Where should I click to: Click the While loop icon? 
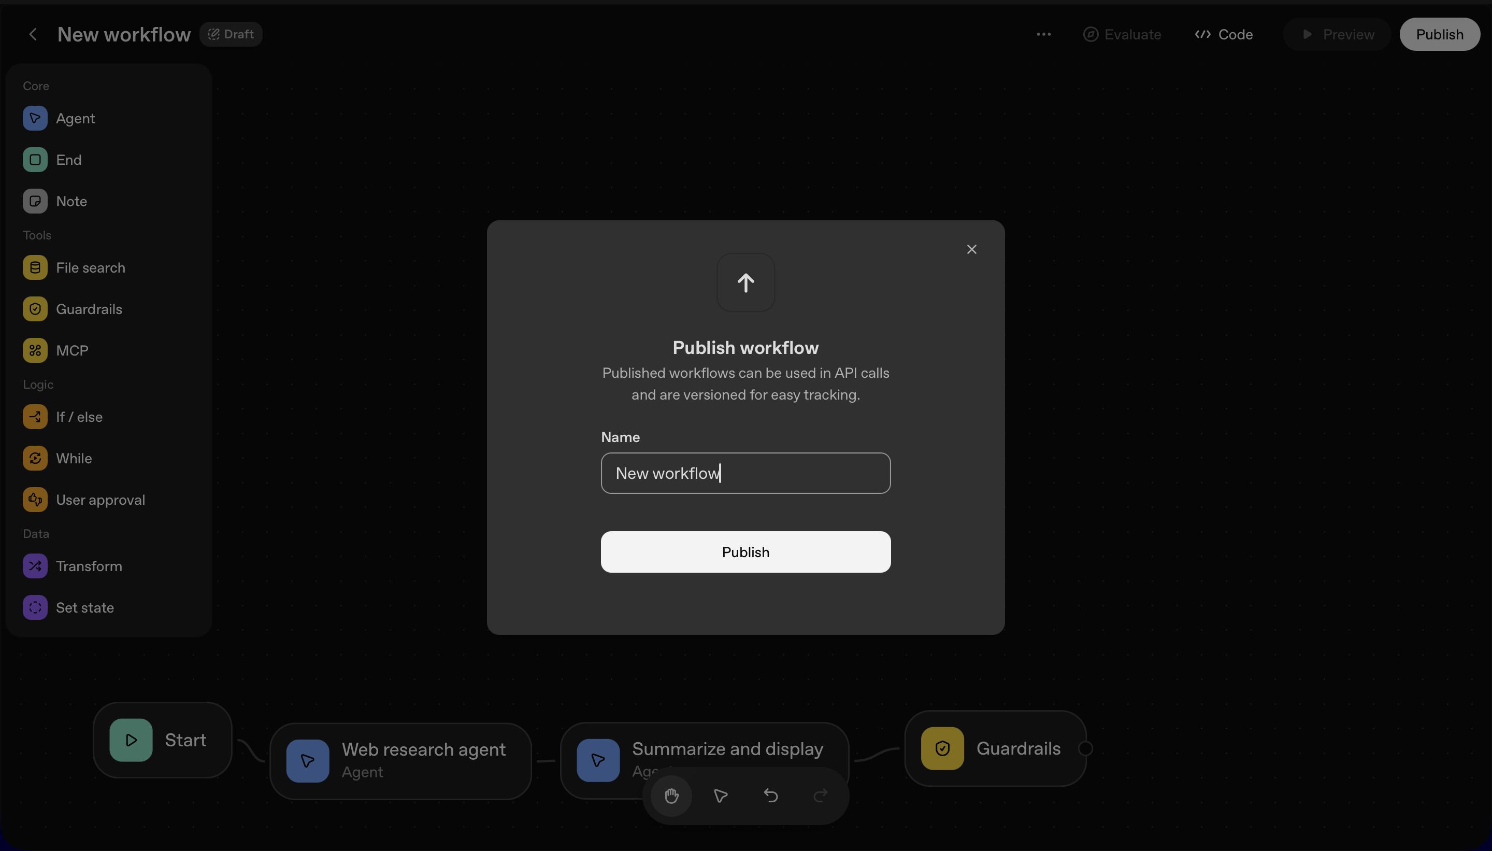(x=35, y=458)
